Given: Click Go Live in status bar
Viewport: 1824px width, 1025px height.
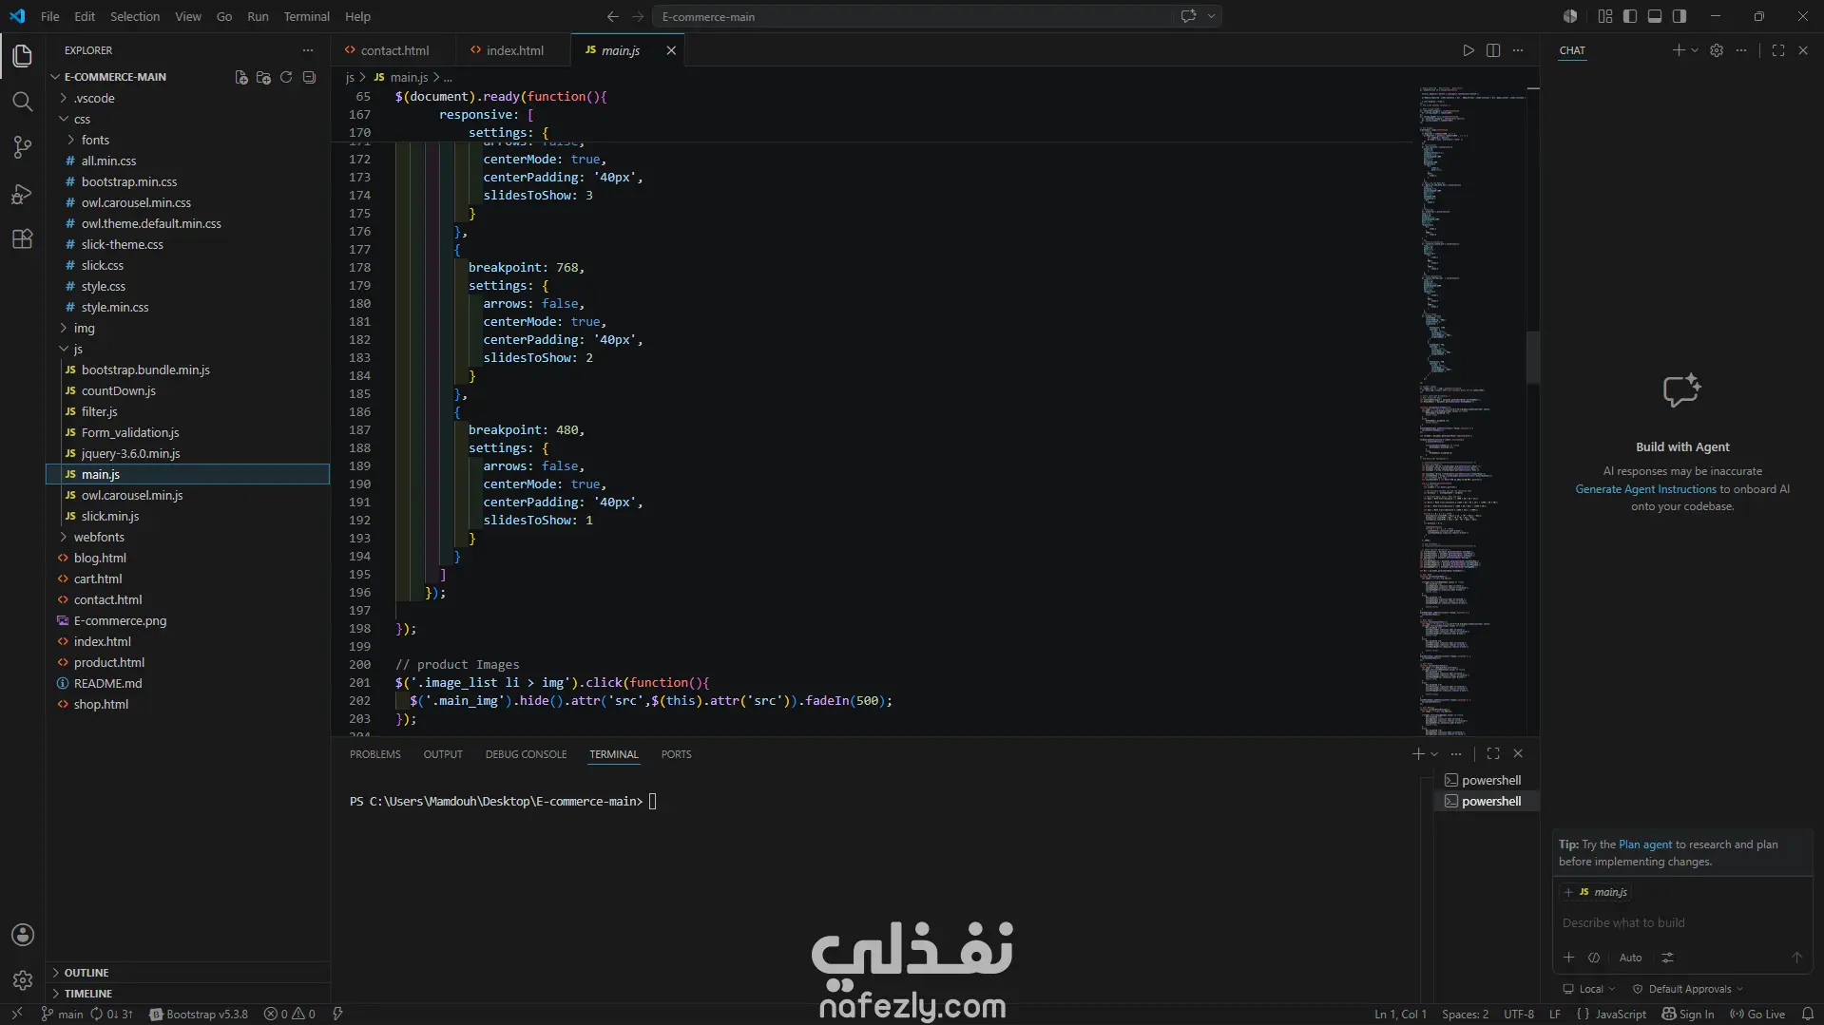Looking at the screenshot, I should [x=1757, y=1014].
